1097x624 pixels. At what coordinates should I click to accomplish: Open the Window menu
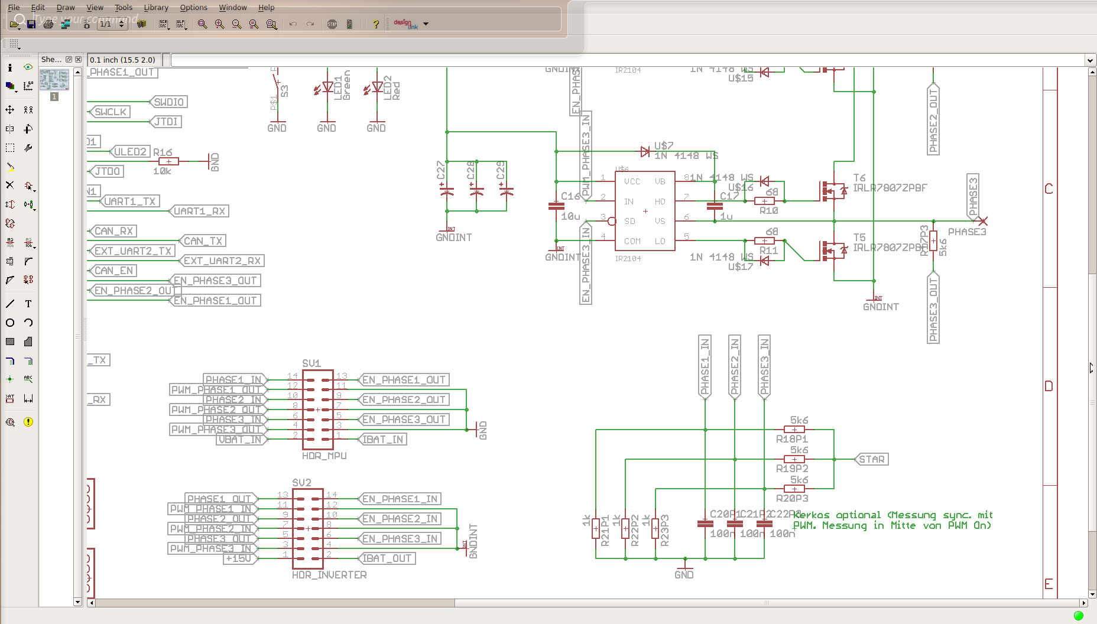point(233,8)
